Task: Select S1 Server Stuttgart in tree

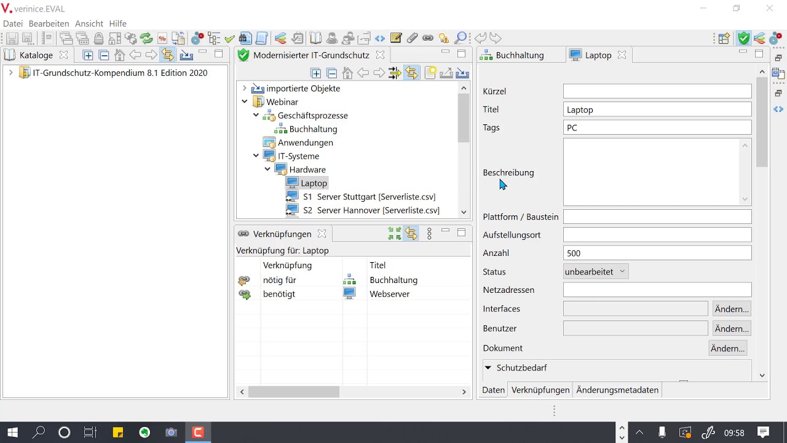Action: coord(369,196)
